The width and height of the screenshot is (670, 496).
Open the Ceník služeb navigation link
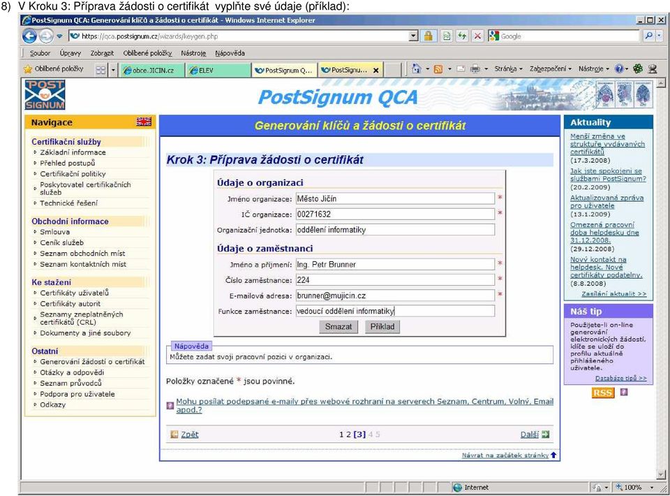(x=62, y=242)
